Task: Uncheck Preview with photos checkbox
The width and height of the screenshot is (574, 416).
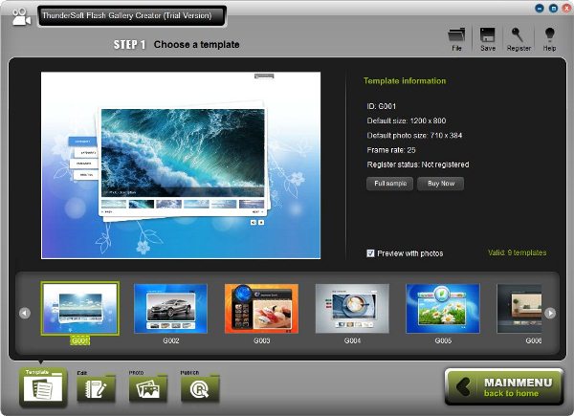Action: [370, 253]
